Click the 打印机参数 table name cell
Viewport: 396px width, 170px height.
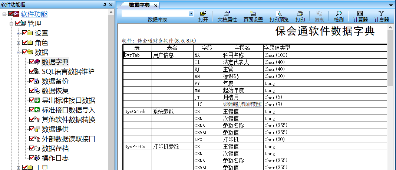(x=172, y=147)
